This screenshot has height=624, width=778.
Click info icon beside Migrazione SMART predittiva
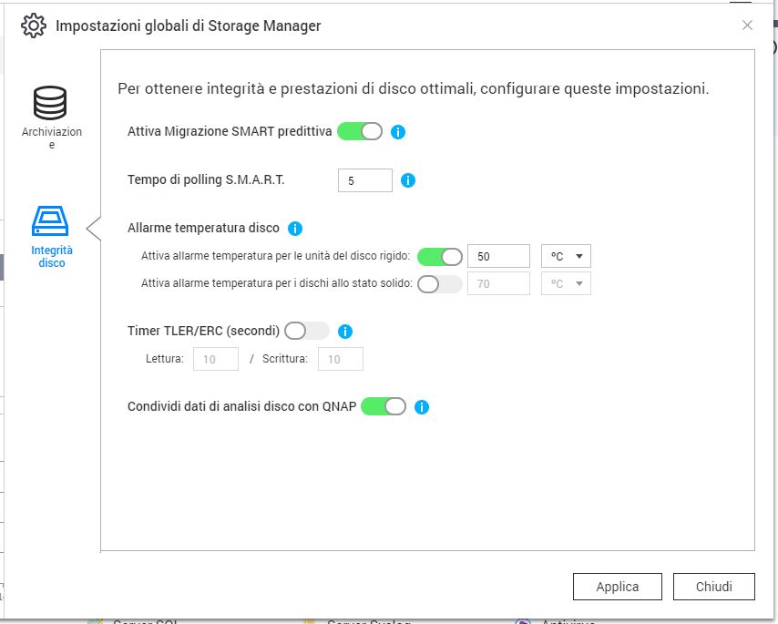click(398, 132)
